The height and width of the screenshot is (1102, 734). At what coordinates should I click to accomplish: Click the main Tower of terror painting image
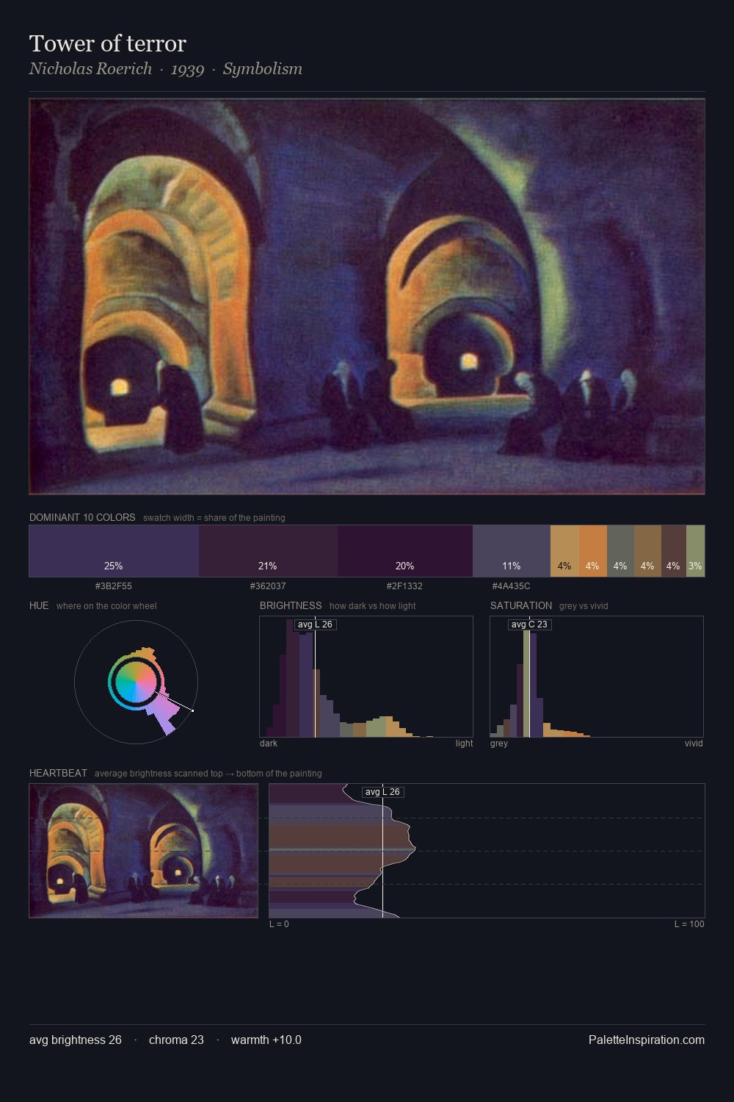(x=367, y=297)
